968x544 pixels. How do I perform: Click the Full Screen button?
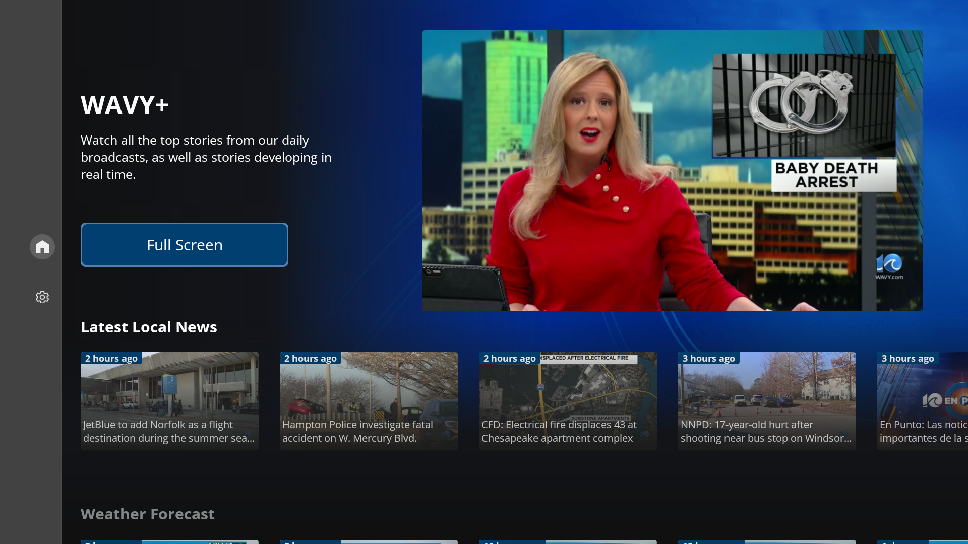pyautogui.click(x=185, y=245)
